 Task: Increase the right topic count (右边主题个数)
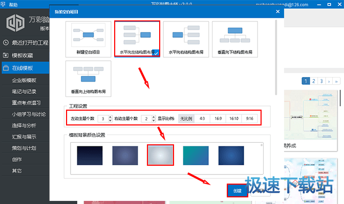pyautogui.click(x=154, y=117)
